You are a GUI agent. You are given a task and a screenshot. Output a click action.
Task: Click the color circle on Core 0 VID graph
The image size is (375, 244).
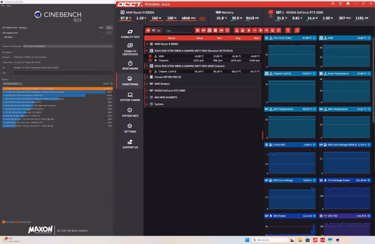[x=314, y=145]
